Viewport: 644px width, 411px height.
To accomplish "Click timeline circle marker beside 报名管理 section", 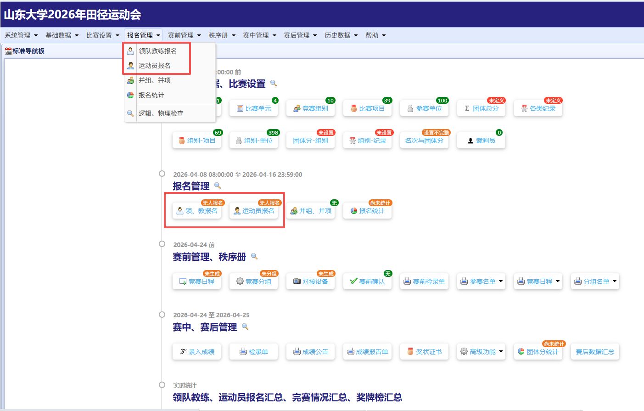I will click(x=162, y=174).
